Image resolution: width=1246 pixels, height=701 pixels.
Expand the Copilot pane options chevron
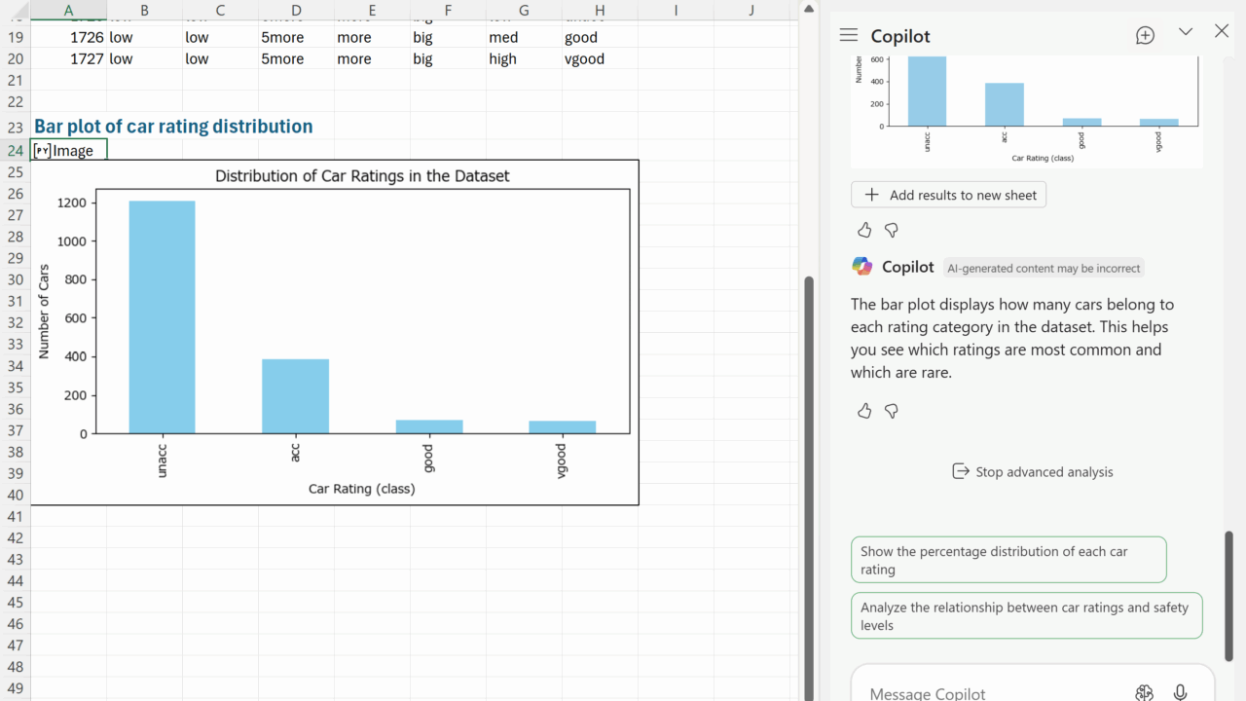tap(1185, 32)
